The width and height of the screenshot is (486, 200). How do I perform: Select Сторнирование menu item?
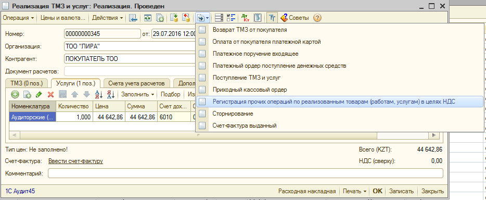[340, 114]
